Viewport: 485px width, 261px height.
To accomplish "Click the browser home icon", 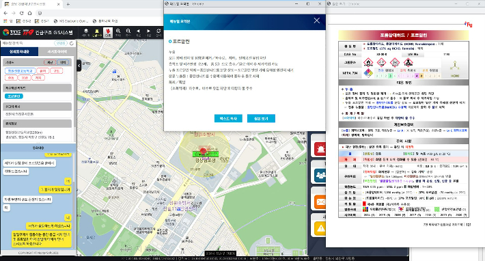I will point(29,13).
